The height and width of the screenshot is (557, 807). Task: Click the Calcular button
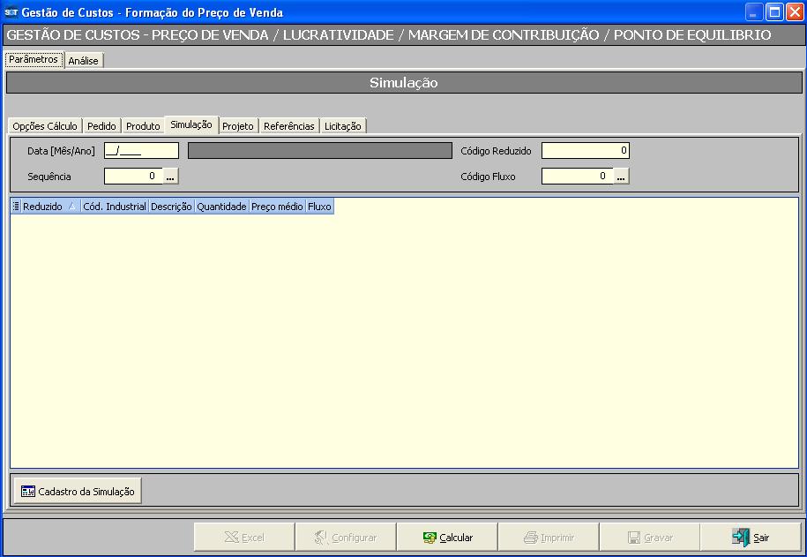tap(447, 537)
